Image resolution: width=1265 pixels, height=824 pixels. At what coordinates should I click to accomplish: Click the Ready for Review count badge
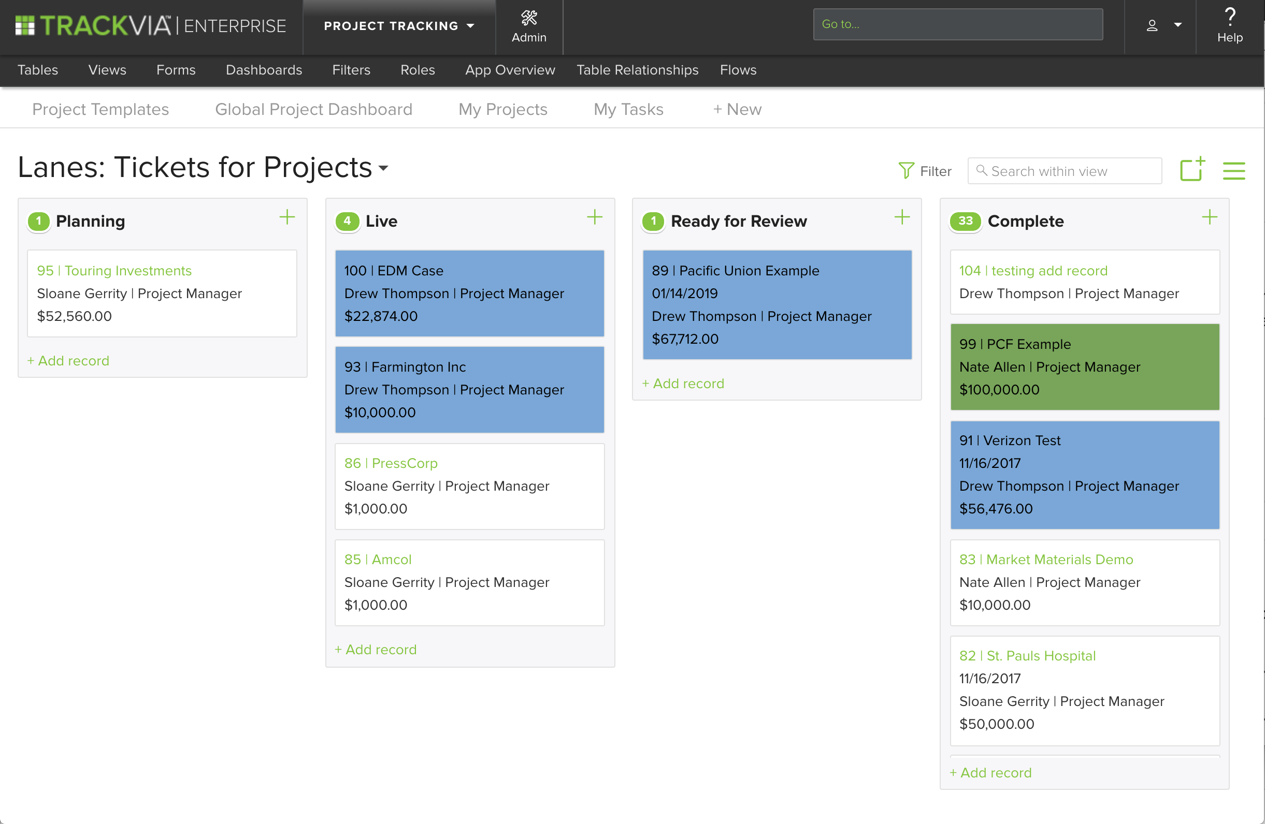pos(653,221)
